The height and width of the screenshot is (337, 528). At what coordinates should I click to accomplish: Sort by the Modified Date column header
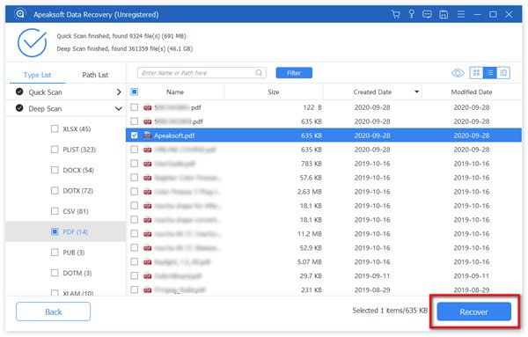pos(472,92)
